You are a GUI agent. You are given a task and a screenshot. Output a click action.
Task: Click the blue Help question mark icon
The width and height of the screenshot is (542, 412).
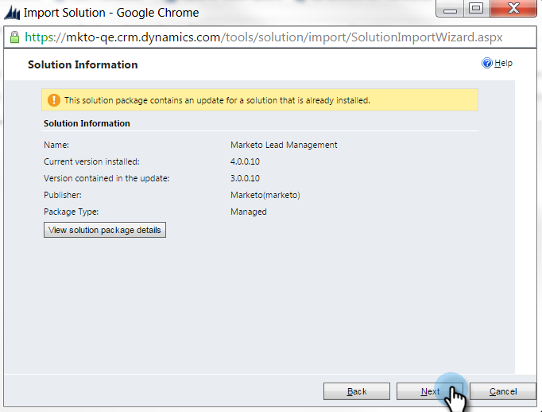point(486,64)
